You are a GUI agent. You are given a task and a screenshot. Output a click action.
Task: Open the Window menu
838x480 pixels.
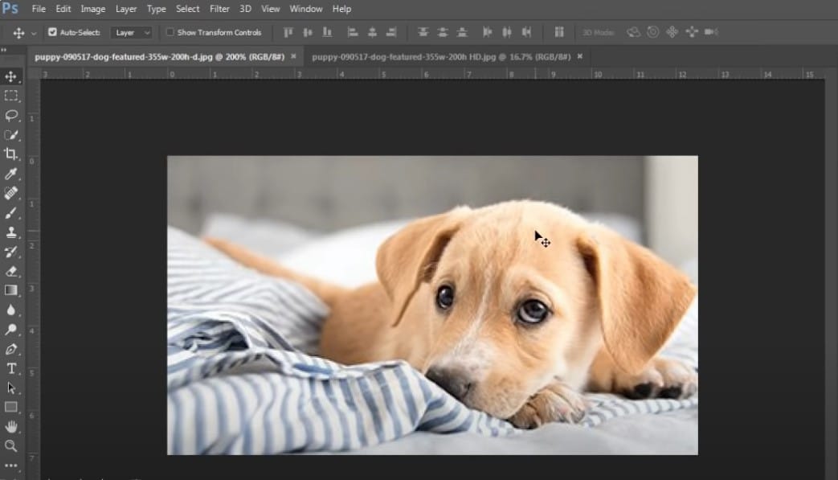click(x=305, y=9)
